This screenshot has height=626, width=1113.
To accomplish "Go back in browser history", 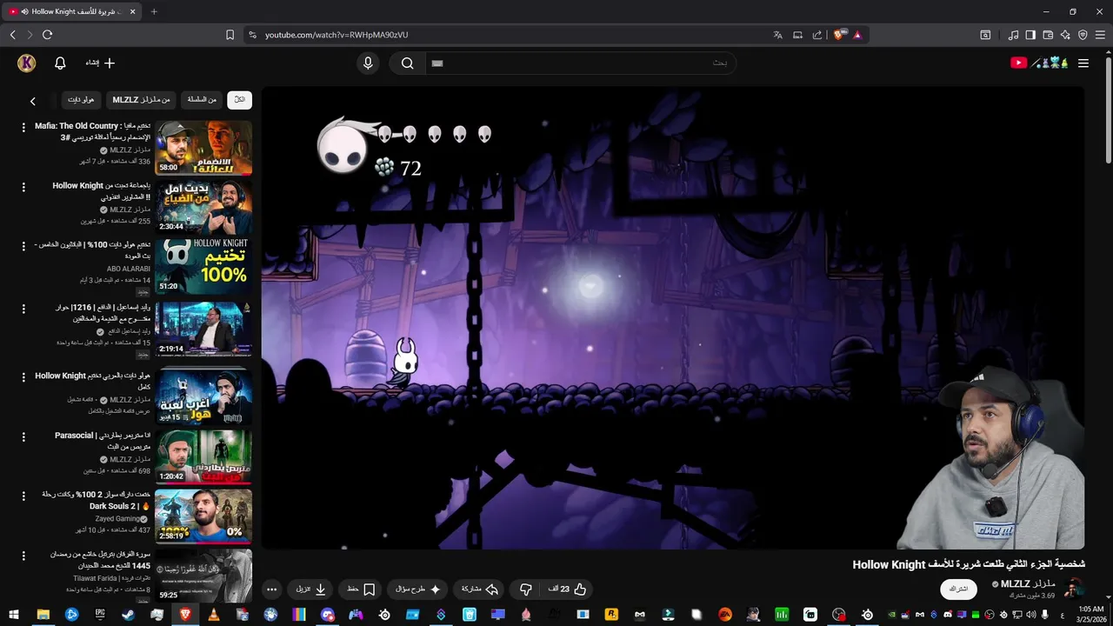I will pyautogui.click(x=13, y=35).
